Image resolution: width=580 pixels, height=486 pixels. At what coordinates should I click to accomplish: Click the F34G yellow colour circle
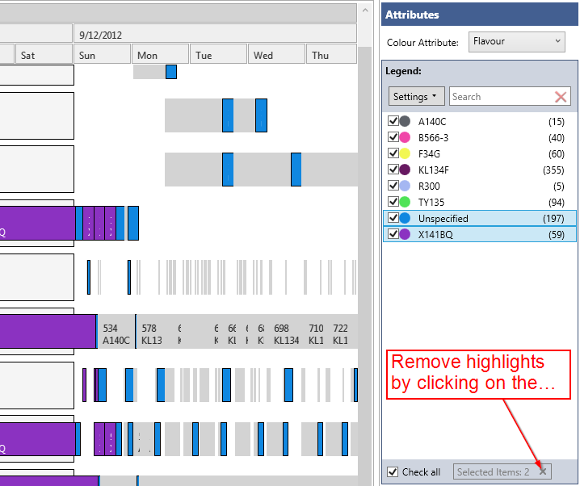point(405,153)
